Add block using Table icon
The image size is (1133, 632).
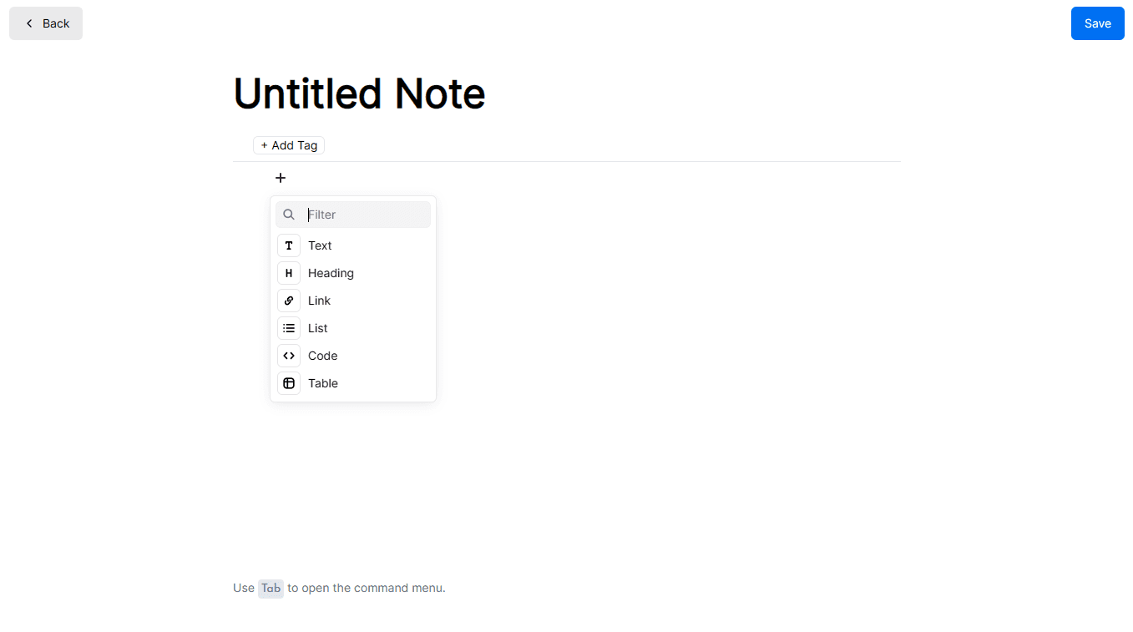point(289,383)
